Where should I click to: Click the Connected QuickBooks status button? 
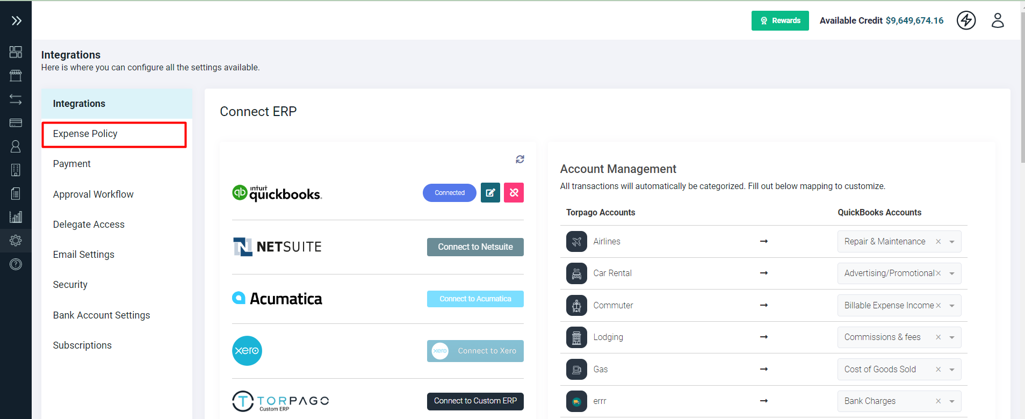coord(450,193)
